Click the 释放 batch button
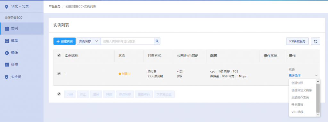 pos(109,94)
